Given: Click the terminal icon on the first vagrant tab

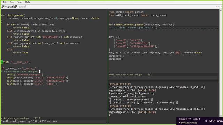Looking at the screenshot, I should (x=3, y=6).
